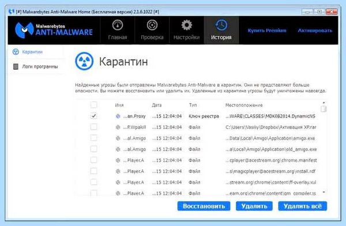Select the MDK082014.DynamicNS location path

click(x=270, y=116)
